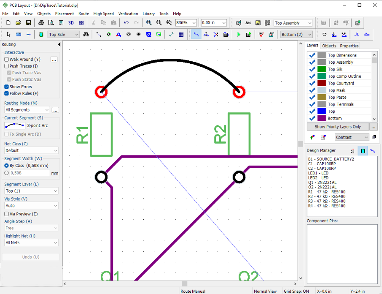Viewport: 382px width, 294px height.
Task: Hide the Top Silk layer checkmark
Action: pyautogui.click(x=312, y=69)
